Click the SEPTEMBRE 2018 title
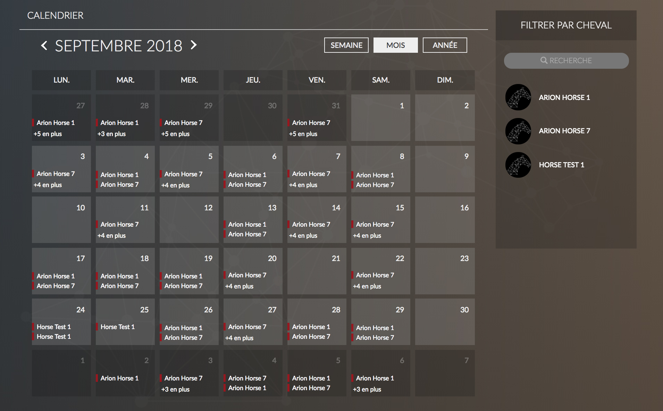This screenshot has height=411, width=663. coord(119,46)
